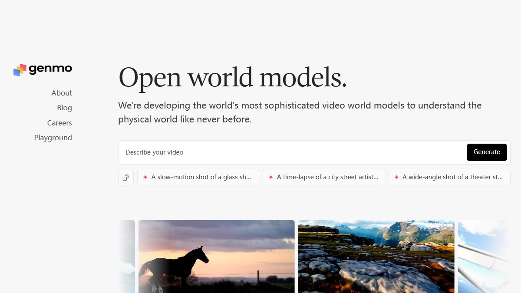This screenshot has height=293, width=521.
Task: Open the horse silhouette sunset video thumbnail
Action: coord(217,257)
